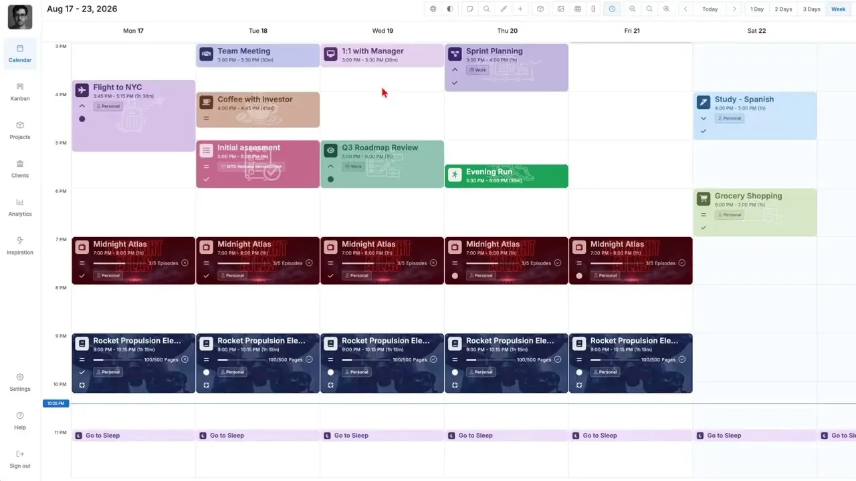Viewport: 856px width, 481px height.
Task: Toggle event background images icon
Action: point(560,9)
